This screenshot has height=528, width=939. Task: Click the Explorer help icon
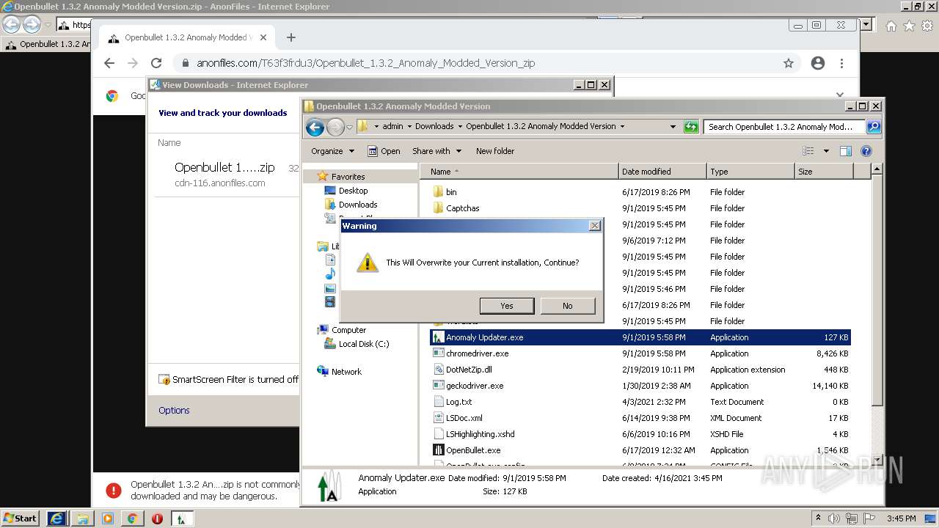(x=866, y=151)
